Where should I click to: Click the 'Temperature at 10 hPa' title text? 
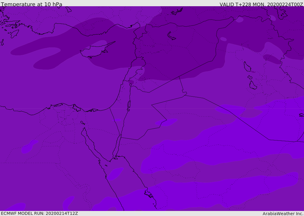coord(31,4)
